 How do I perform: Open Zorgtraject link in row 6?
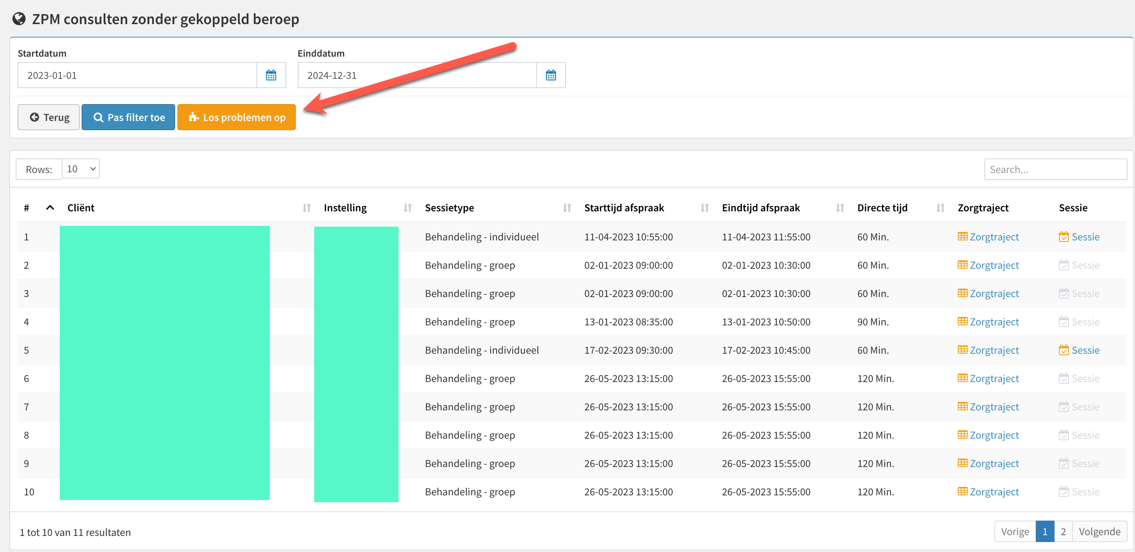coord(994,378)
